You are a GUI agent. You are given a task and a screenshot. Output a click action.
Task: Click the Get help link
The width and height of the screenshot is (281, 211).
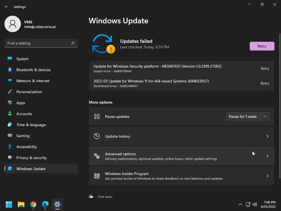point(105,197)
